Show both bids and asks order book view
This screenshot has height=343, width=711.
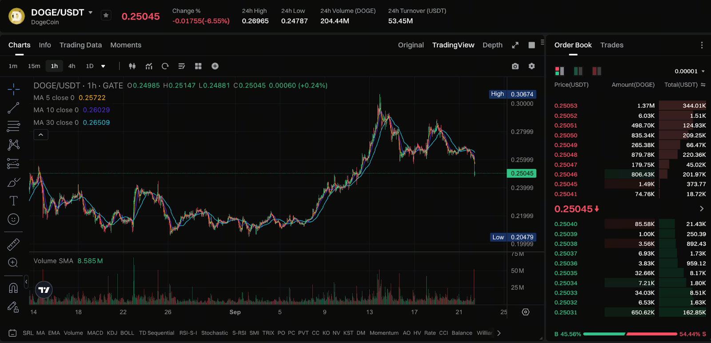pos(559,71)
